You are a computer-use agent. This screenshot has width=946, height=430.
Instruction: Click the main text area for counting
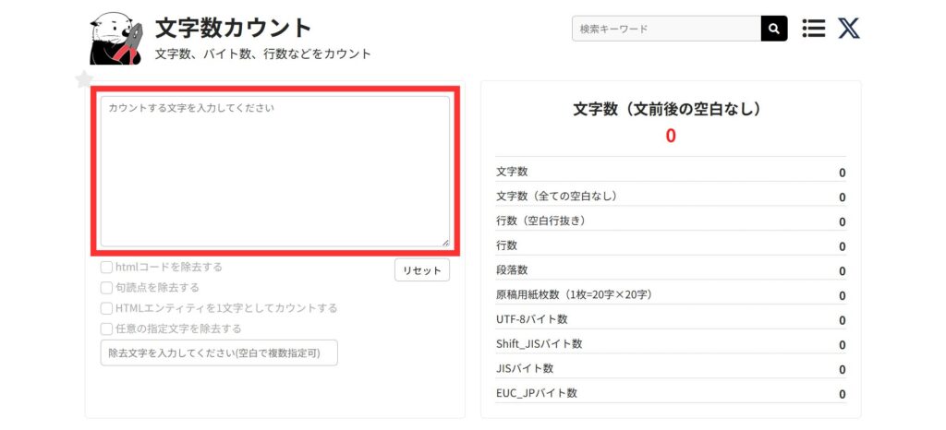tap(274, 172)
